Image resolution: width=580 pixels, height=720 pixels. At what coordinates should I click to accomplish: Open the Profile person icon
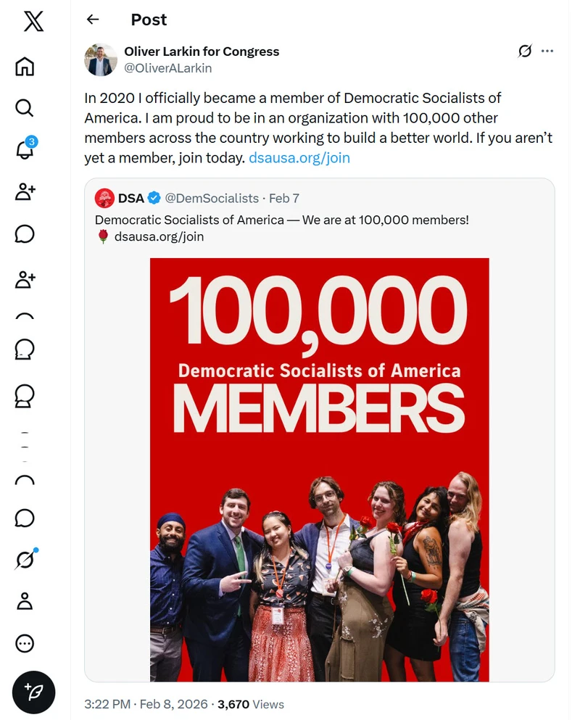pos(25,601)
